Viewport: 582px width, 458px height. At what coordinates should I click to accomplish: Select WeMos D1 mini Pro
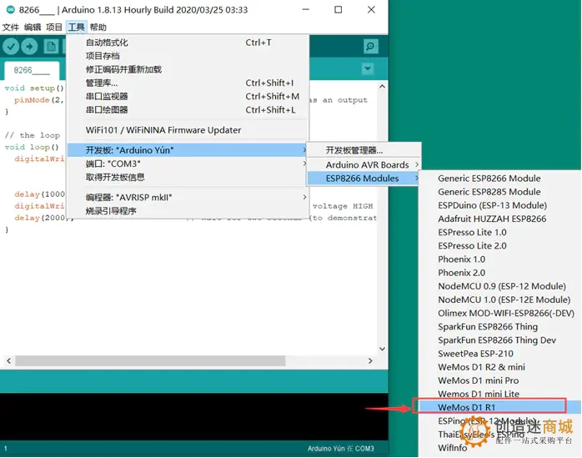499,380
